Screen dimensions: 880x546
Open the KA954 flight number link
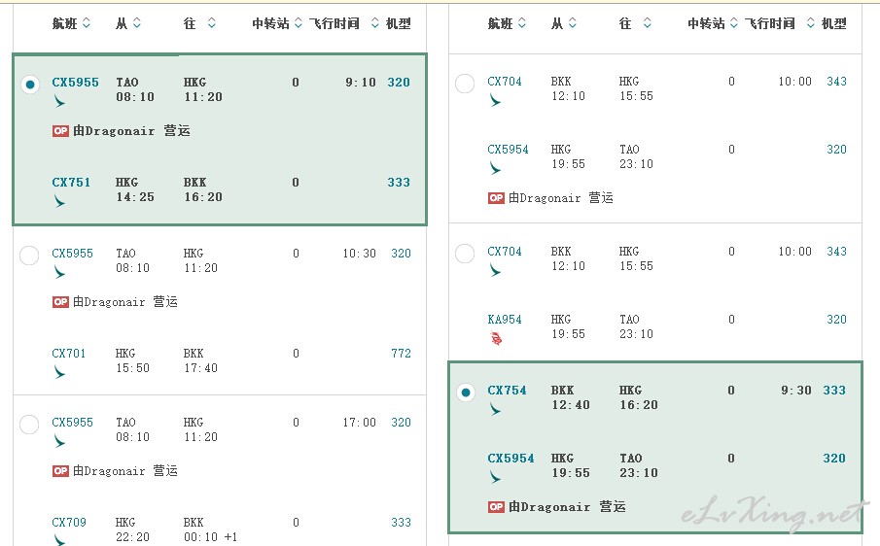(x=505, y=320)
